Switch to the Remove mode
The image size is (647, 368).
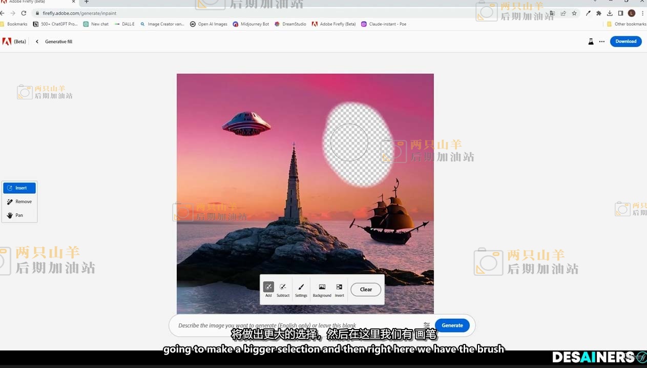pos(19,202)
